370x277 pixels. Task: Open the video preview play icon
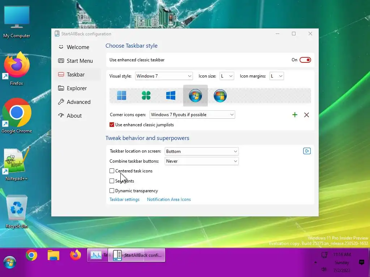(307, 151)
